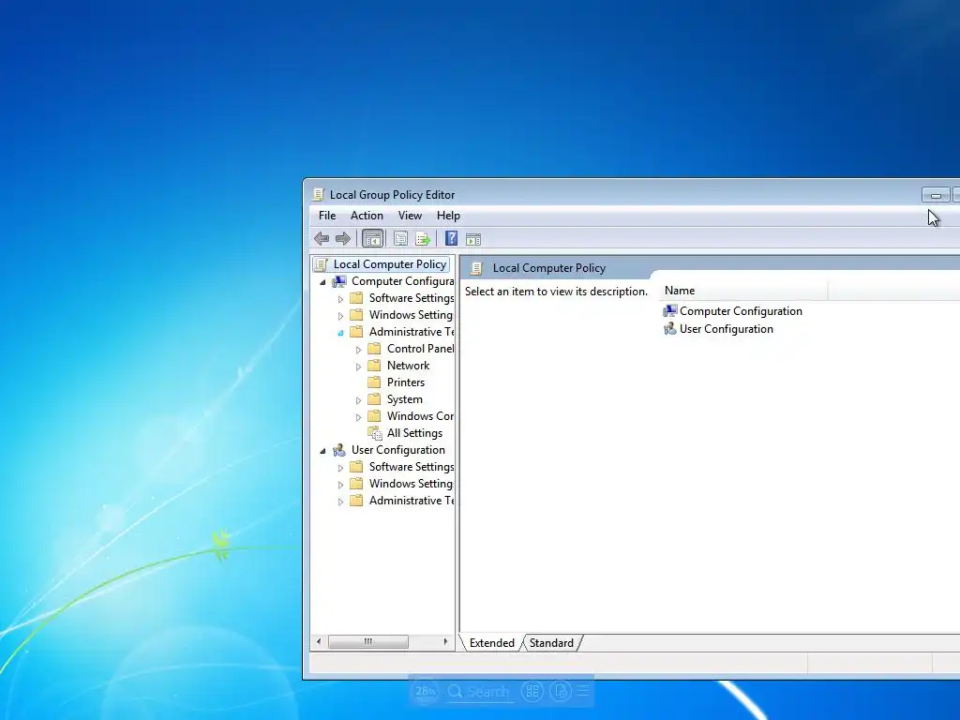Screen dimensions: 960x720
Task: Open the View menu
Action: coord(410,216)
